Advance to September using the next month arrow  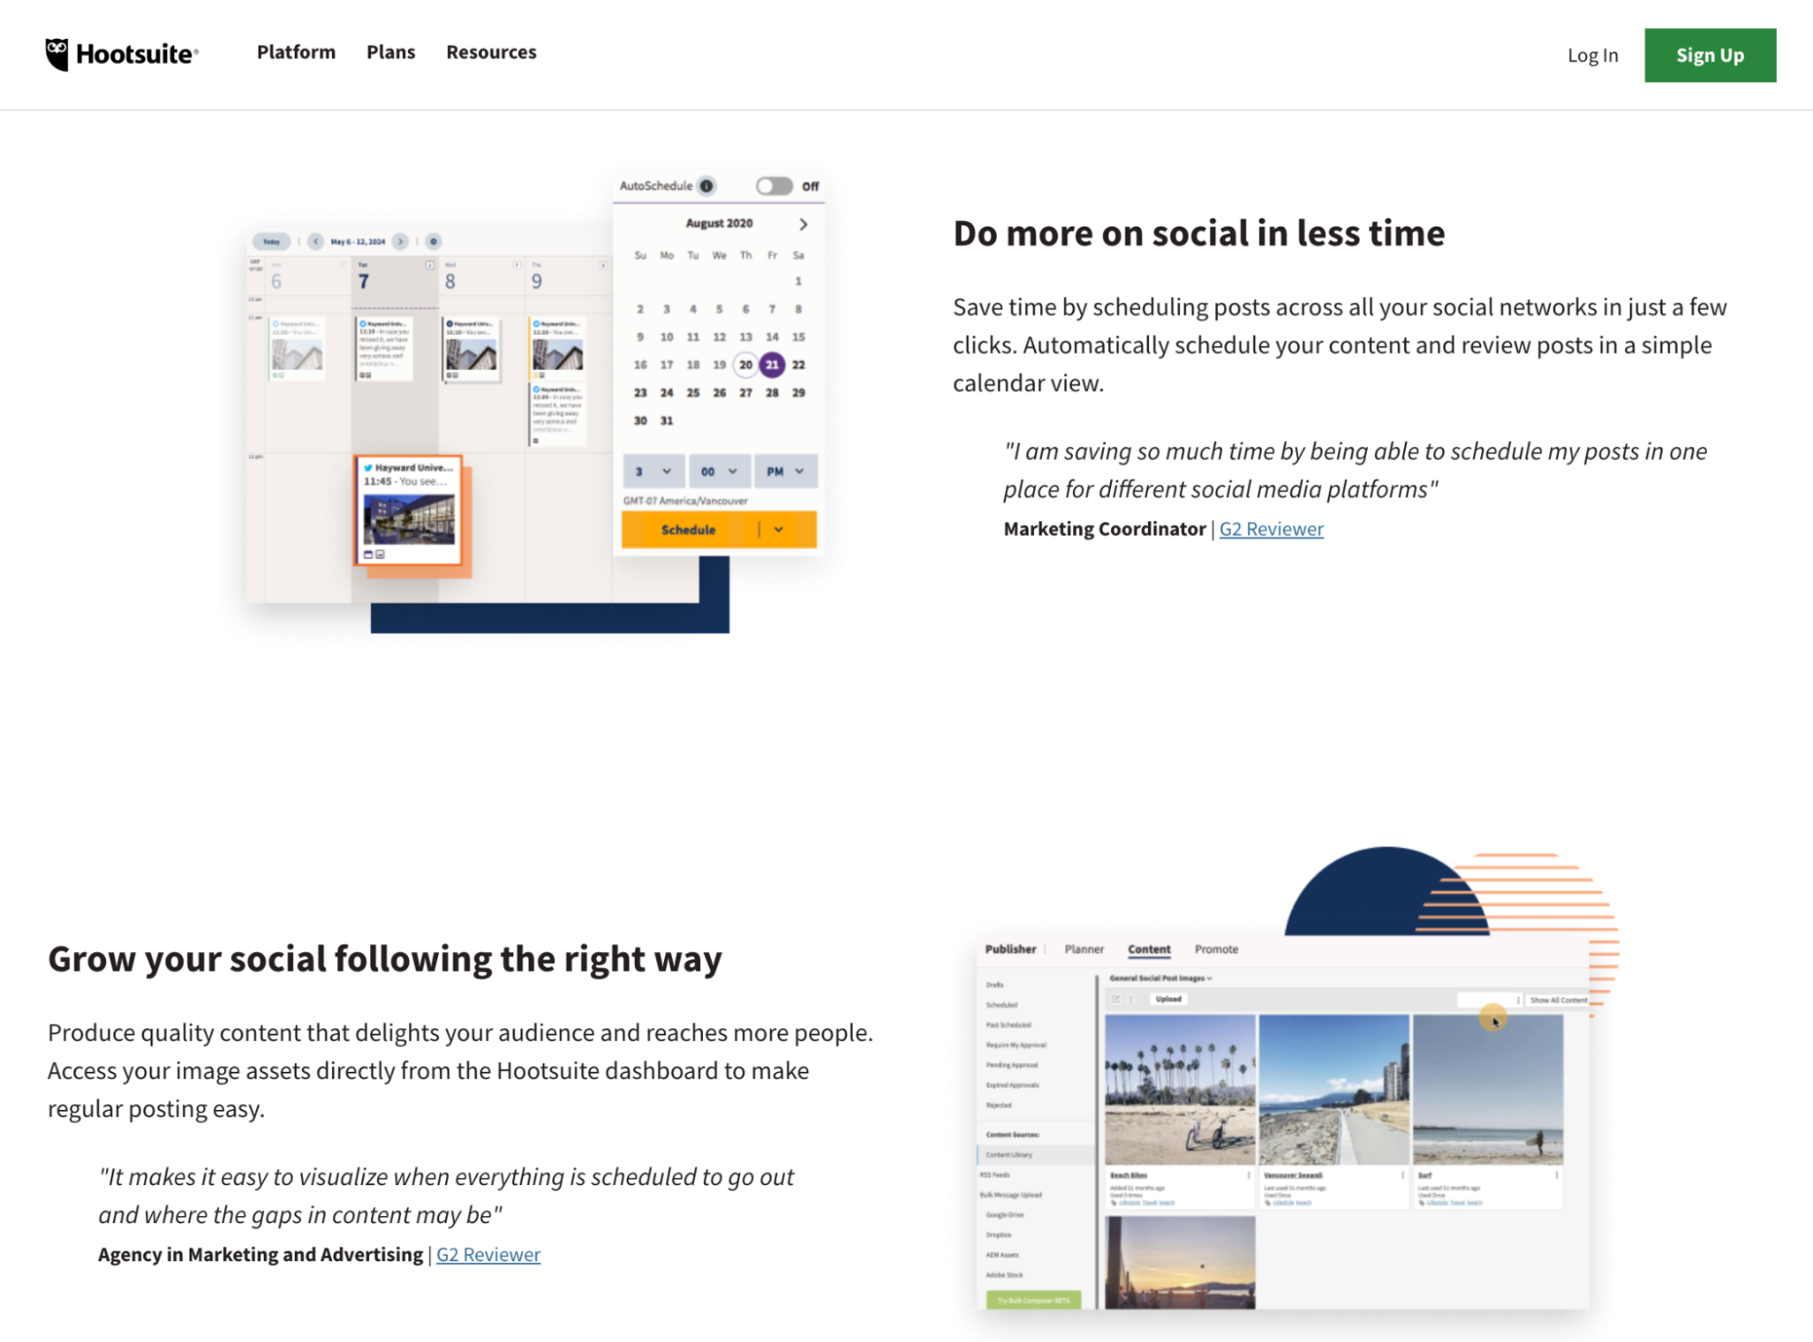point(804,223)
